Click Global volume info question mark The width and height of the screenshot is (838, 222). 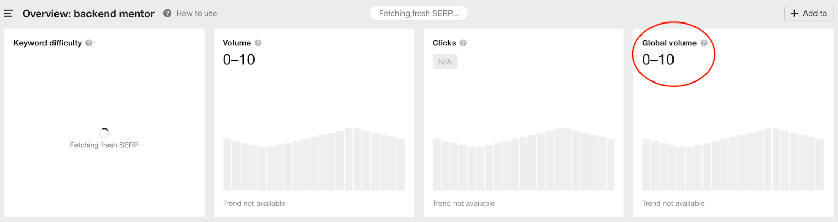pyautogui.click(x=704, y=43)
